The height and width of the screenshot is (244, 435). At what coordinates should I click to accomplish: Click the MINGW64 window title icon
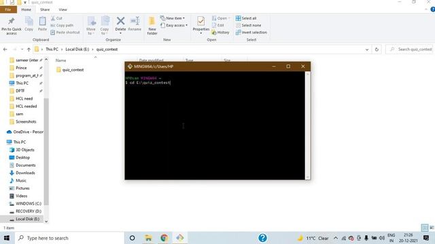pos(130,66)
